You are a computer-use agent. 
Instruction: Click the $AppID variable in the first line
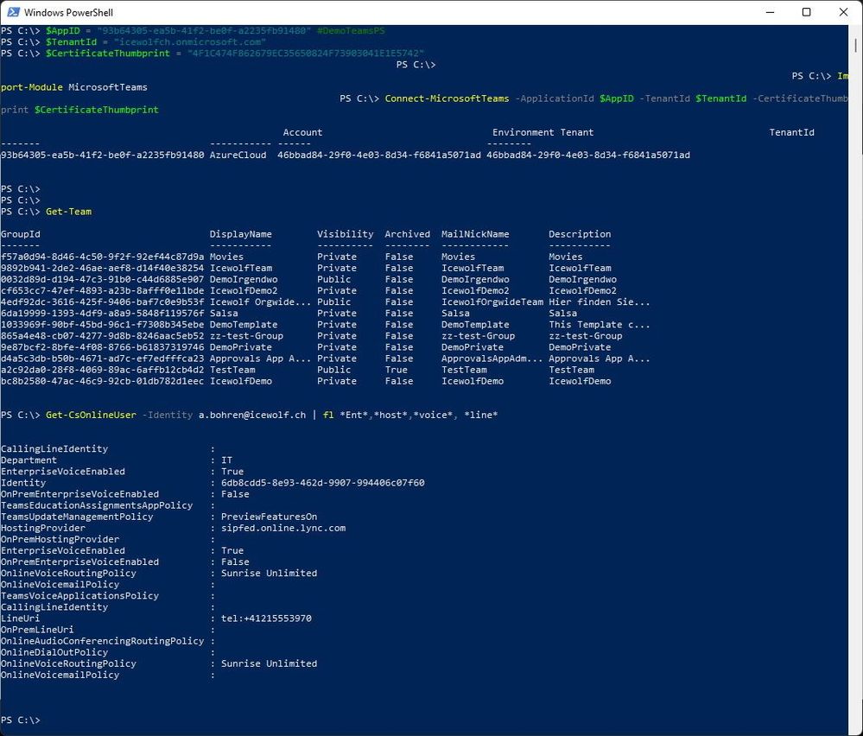click(x=62, y=31)
